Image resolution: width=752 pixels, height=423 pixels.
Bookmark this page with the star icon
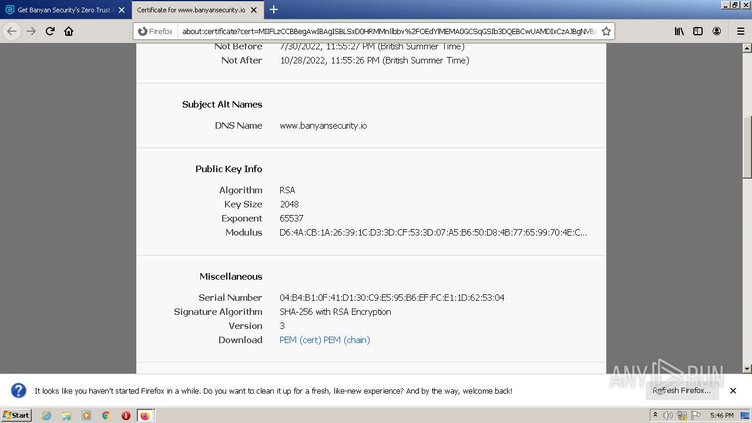[x=606, y=31]
